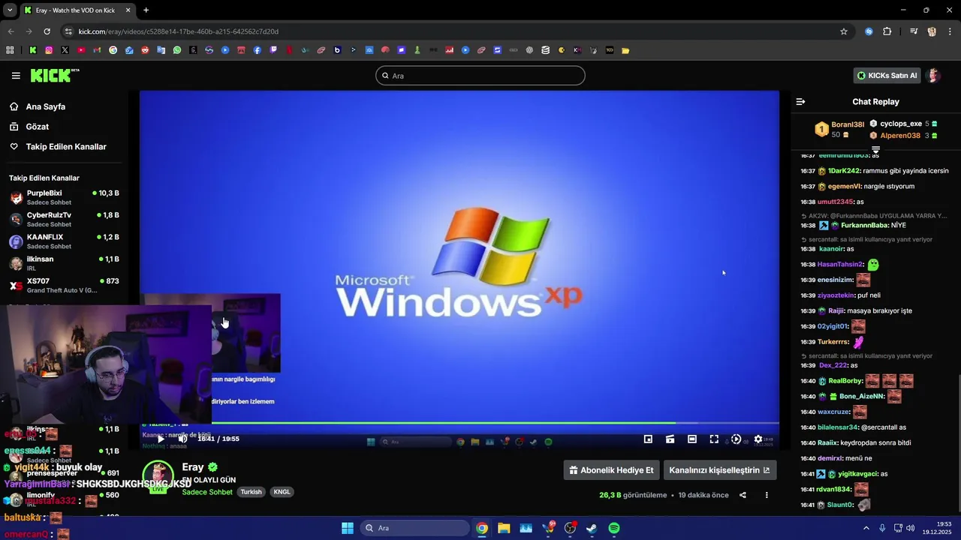Open Kanalınızı kişiselleştirin link
Viewport: 961px width, 540px height.
point(720,470)
